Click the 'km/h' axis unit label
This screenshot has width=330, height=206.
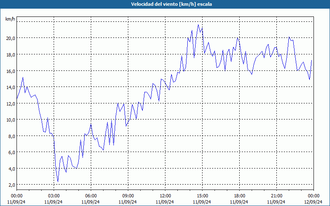point(10,19)
